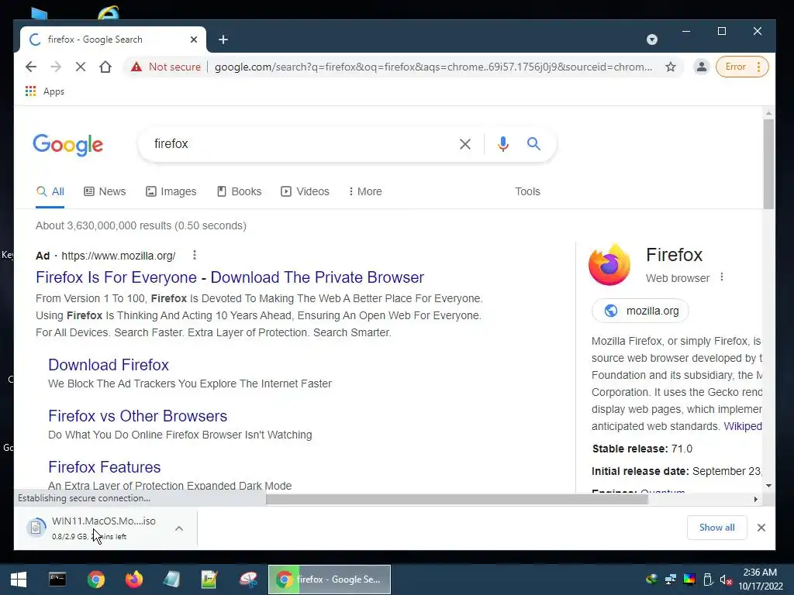
Task: Click the colorful display tray icon
Action: coord(689,580)
